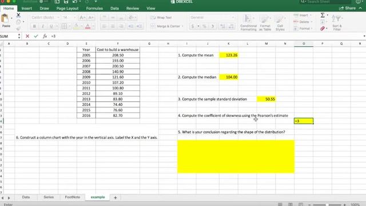Switch to the Series sheet tab

(49, 197)
